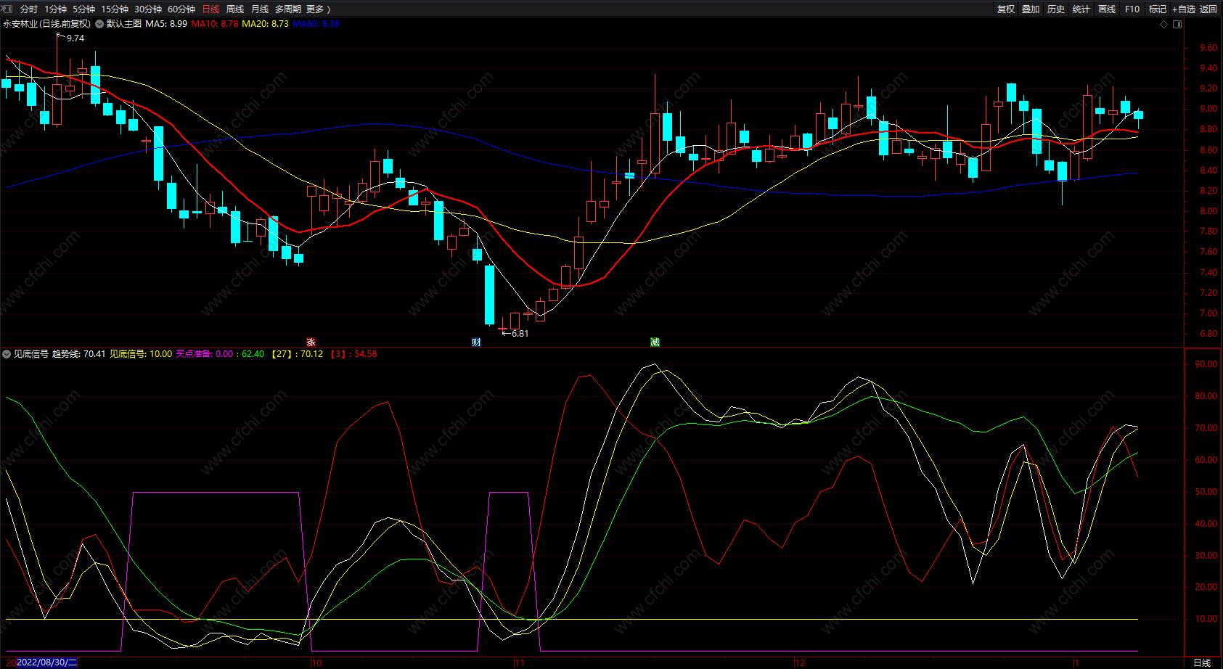
Task: Click the MA5: 8.99 value
Action: [166, 24]
